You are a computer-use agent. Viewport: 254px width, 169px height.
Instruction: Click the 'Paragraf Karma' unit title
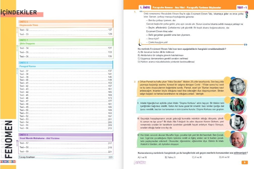tap(27, 66)
